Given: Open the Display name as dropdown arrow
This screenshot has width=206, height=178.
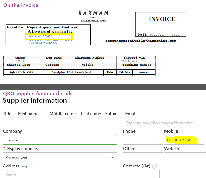Looking at the screenshot, I should [112, 157].
